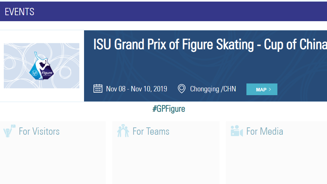327x184 pixels.
Task: Click the Nov 08 - Nov 10, 2019 date
Action: pos(136,89)
